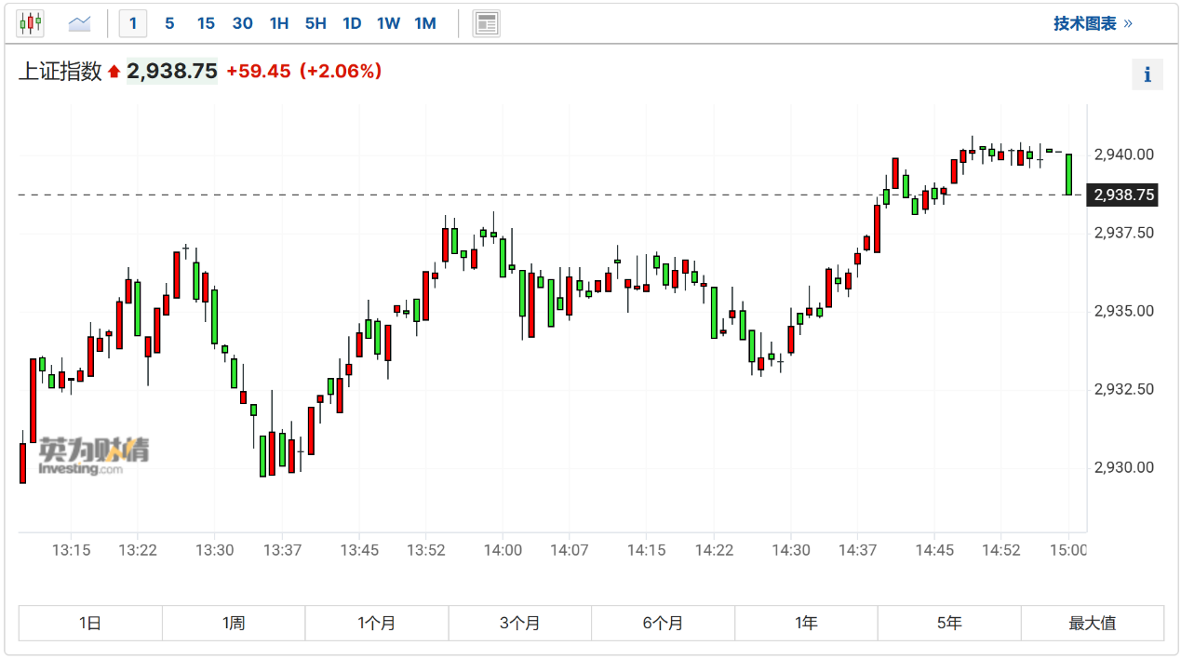1181x659 pixels.
Task: Click the Investing.com watermark logo
Action: pos(92,455)
